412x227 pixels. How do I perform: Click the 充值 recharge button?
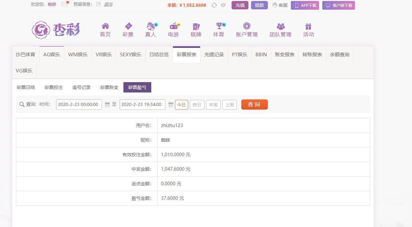240,5
